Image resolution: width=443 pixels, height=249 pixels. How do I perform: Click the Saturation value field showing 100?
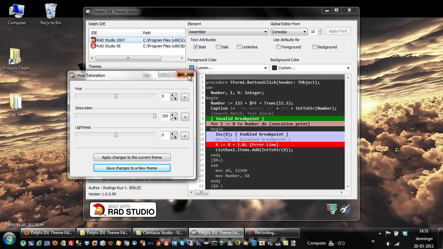[x=165, y=117]
